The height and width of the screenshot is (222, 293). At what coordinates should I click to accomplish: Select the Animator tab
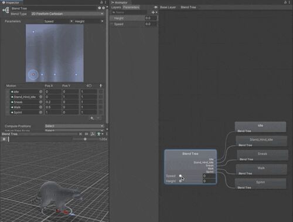120,2
